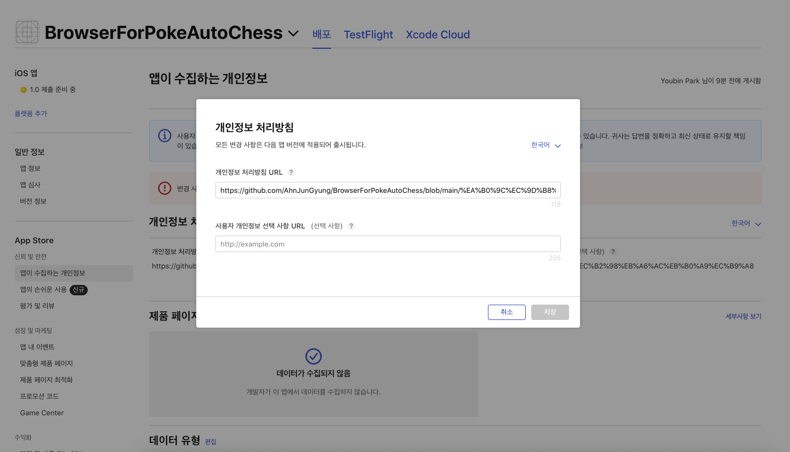Open the Xcode Cloud tab

437,35
